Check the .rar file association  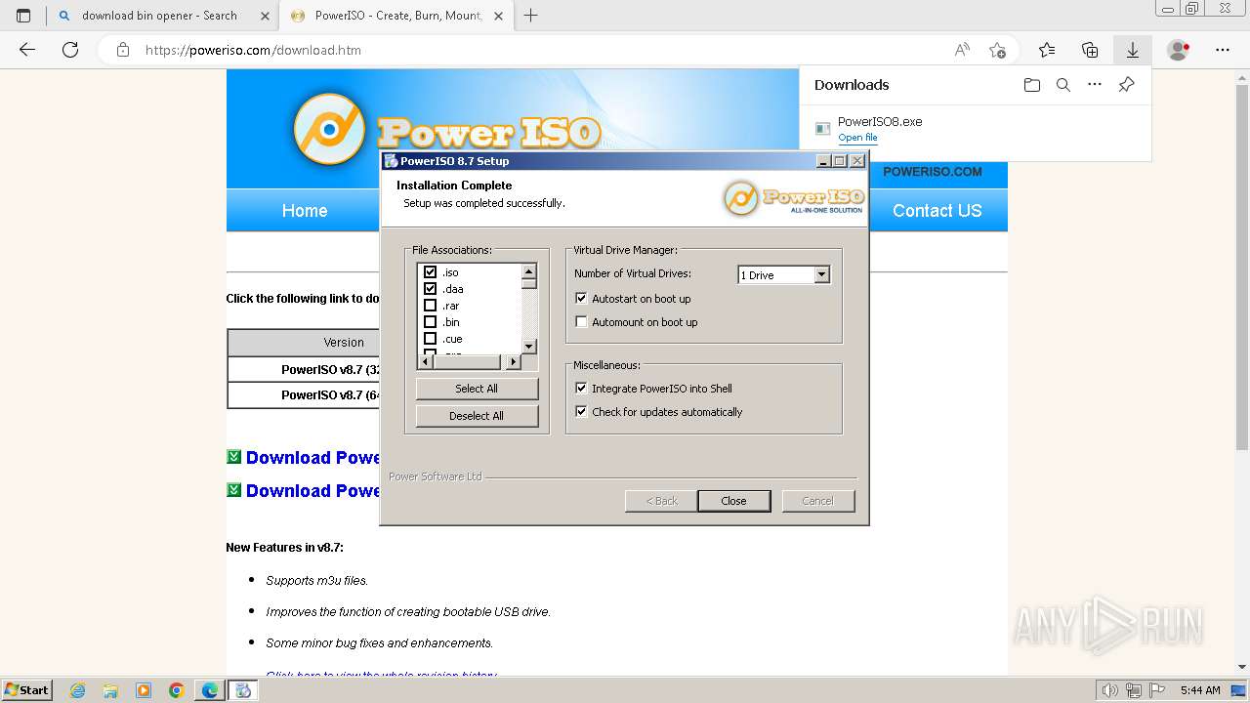pos(430,306)
